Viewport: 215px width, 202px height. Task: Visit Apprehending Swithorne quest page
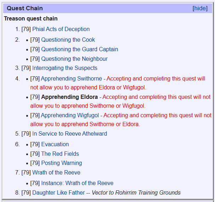click(72, 79)
